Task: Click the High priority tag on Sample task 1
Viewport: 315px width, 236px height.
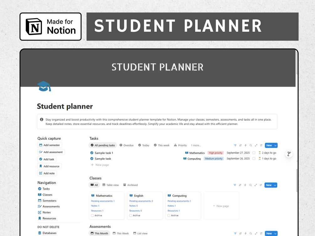Action: tap(216, 153)
